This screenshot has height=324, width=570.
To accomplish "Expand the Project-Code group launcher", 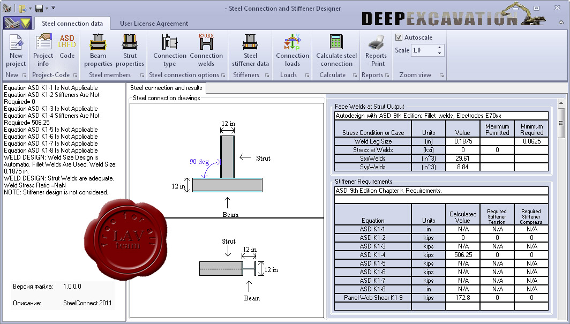I will [75, 75].
